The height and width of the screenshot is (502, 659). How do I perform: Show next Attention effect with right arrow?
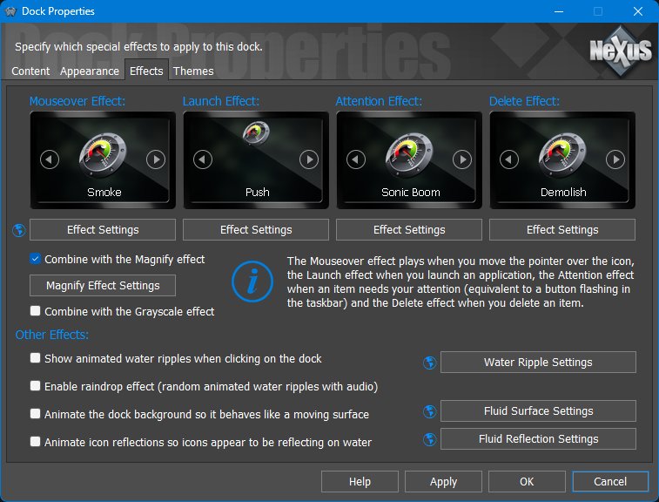[x=462, y=159]
